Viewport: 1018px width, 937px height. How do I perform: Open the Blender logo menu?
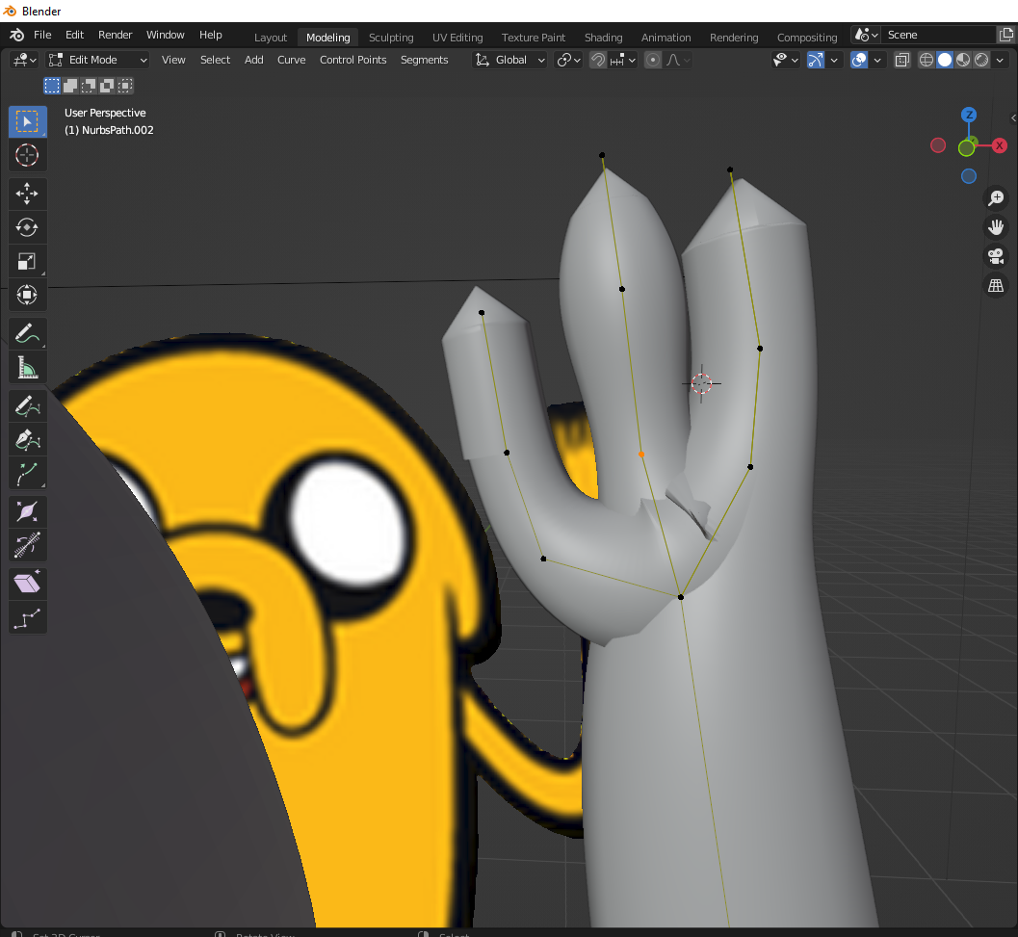[17, 35]
